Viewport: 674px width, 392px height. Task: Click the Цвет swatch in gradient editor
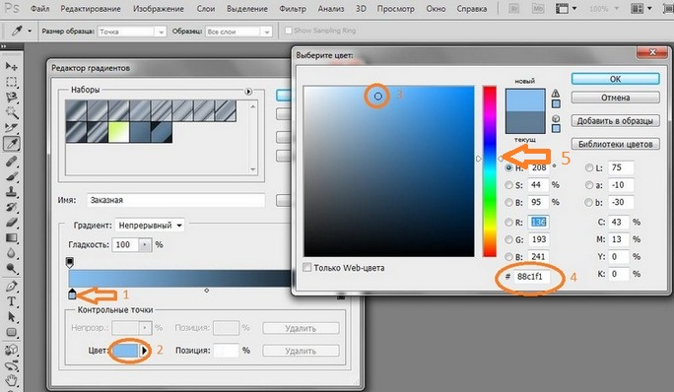pos(125,351)
